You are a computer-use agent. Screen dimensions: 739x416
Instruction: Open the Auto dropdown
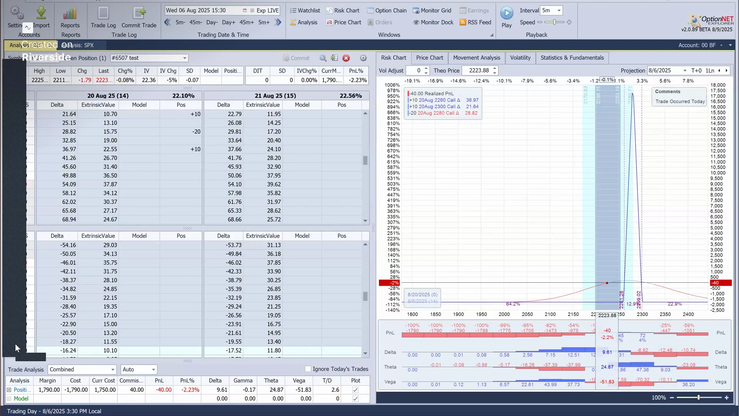tap(153, 369)
